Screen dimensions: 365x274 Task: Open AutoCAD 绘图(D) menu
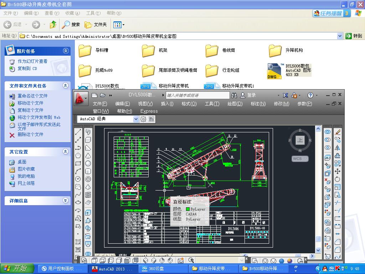pyautogui.click(x=235, y=104)
